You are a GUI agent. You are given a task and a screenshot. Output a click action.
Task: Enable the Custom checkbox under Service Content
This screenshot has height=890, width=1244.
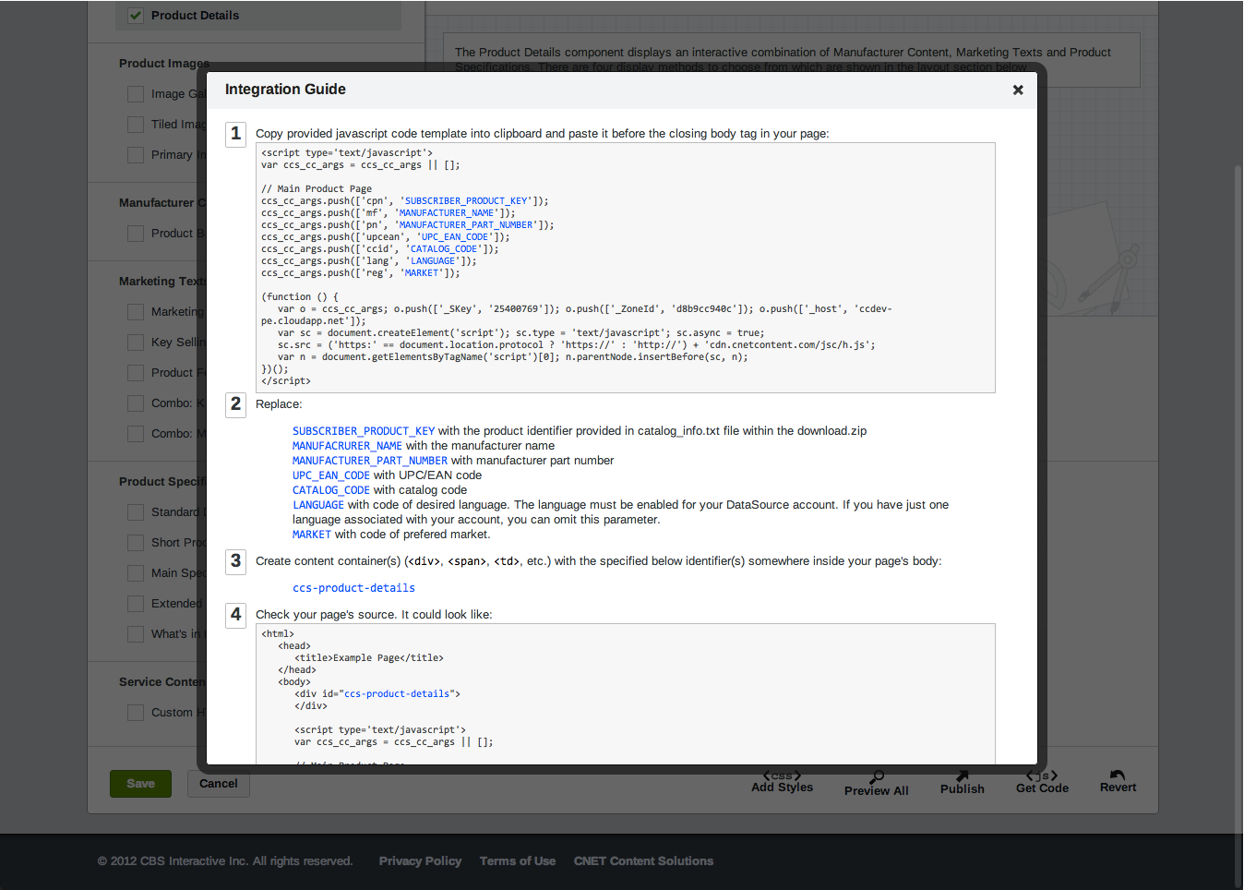(x=136, y=713)
